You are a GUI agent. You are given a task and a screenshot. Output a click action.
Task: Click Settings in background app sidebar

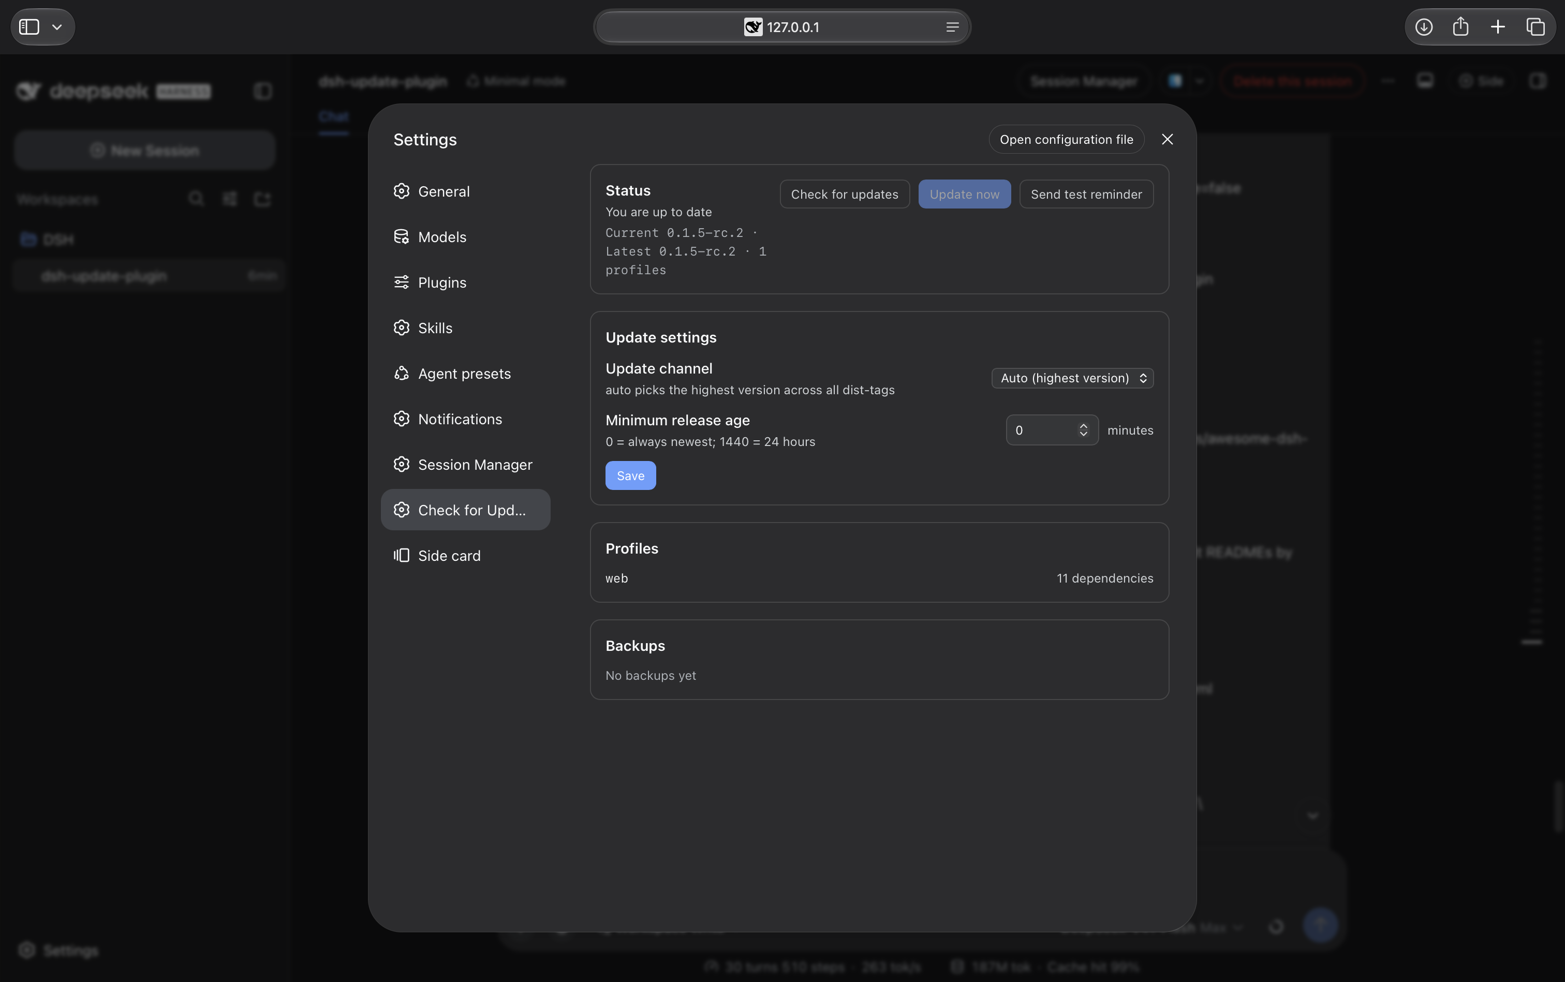tap(58, 950)
